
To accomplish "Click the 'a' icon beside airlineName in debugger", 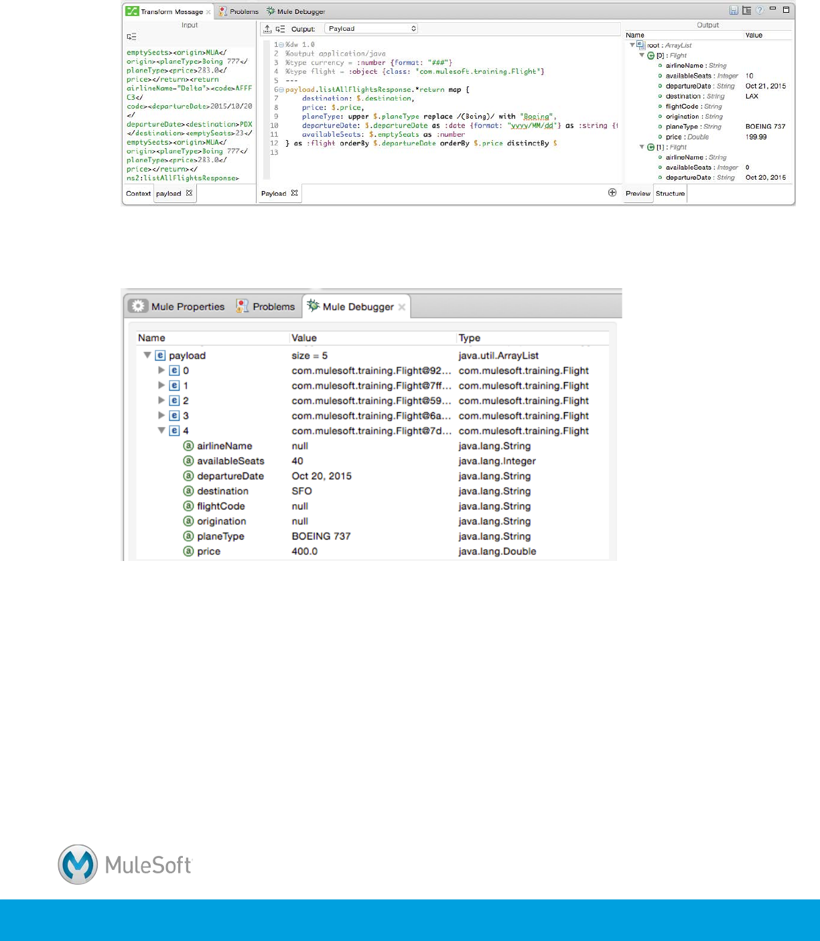I will point(188,446).
